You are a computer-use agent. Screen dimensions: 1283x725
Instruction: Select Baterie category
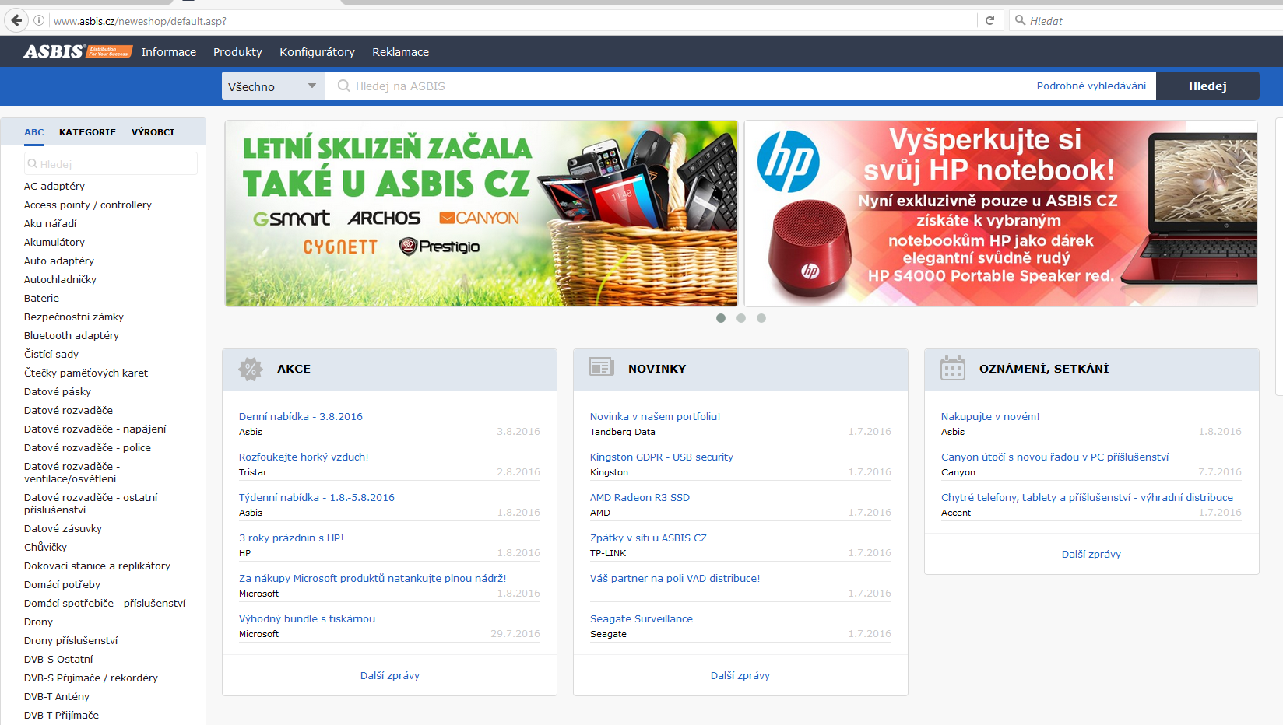pos(41,299)
